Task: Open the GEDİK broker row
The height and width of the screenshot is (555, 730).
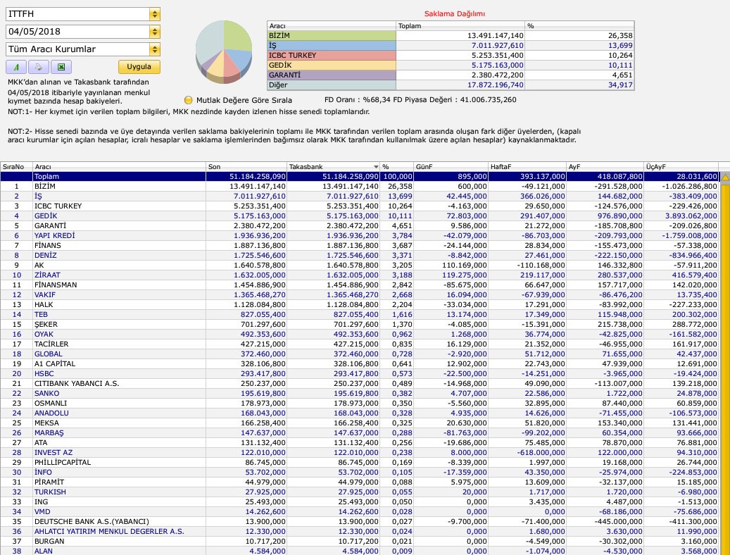Action: click(x=360, y=216)
